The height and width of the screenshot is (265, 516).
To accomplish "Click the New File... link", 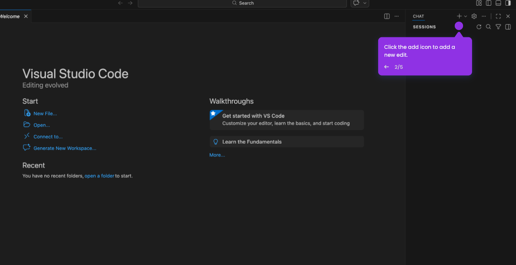I will coord(45,114).
